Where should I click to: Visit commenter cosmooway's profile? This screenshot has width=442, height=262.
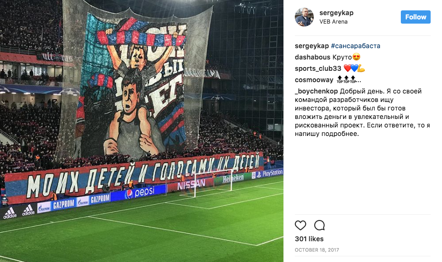pyautogui.click(x=314, y=80)
